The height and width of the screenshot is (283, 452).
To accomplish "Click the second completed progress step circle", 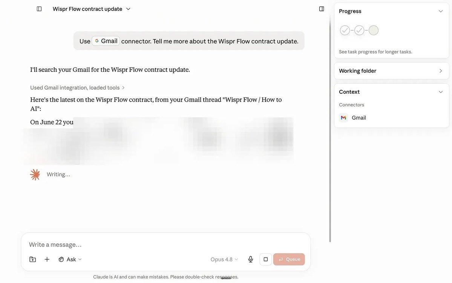I will [x=359, y=30].
